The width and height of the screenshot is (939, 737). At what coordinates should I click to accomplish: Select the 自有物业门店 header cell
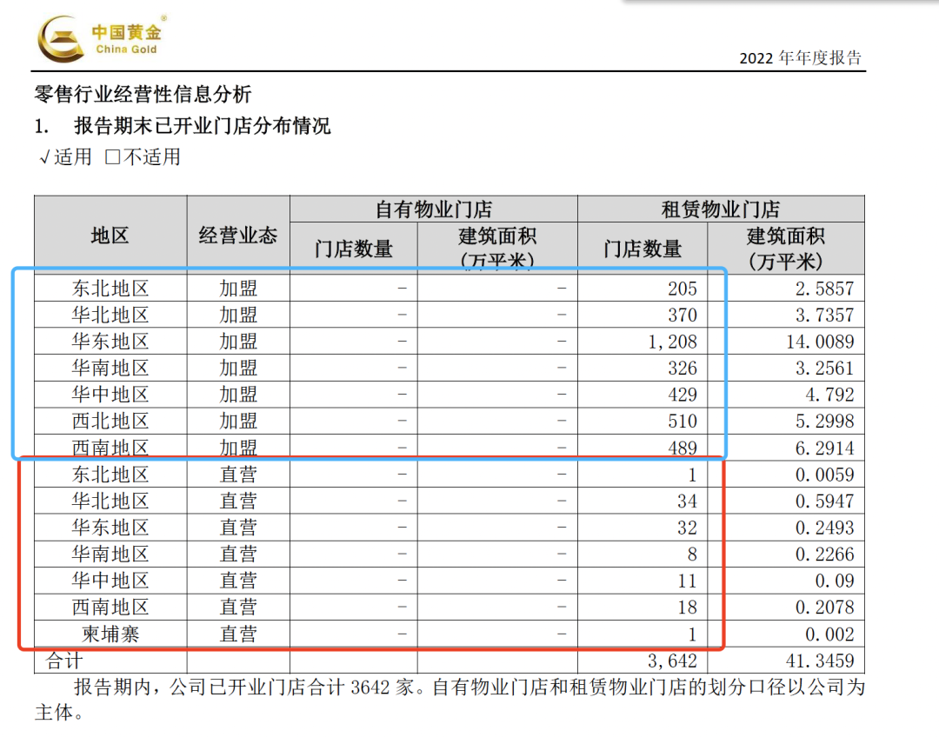click(433, 209)
